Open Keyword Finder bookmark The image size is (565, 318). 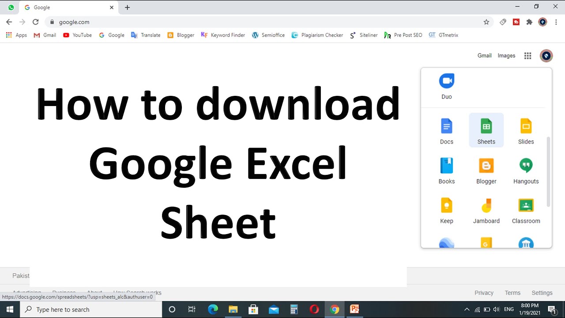point(223,35)
